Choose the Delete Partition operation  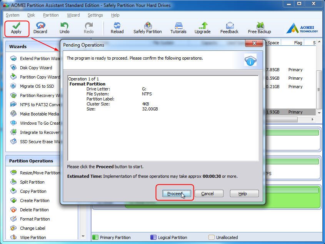point(30,210)
